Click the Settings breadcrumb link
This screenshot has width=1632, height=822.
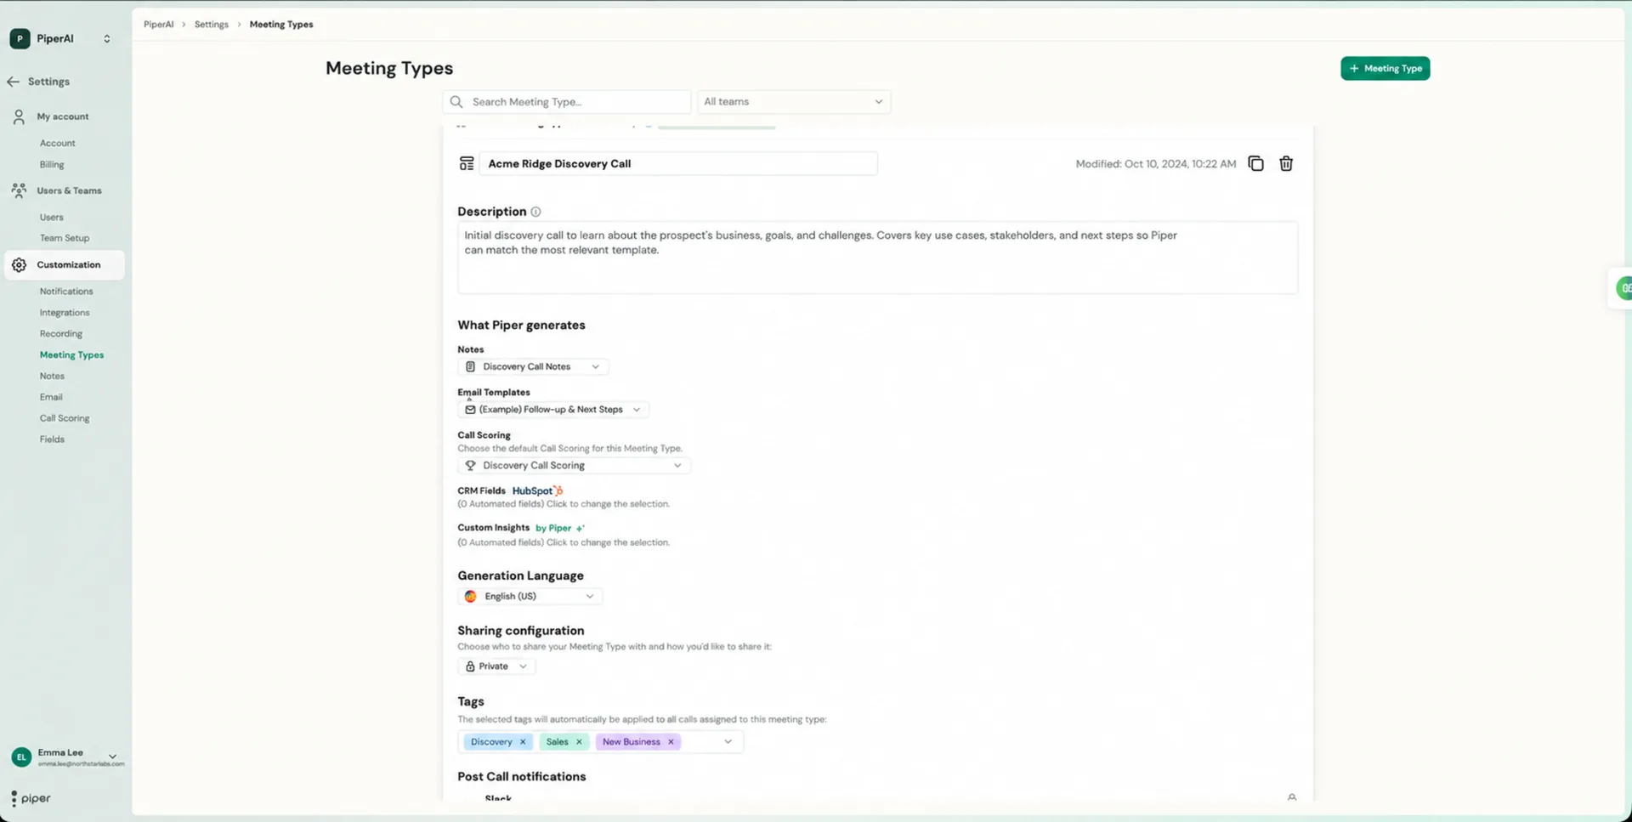211,25
